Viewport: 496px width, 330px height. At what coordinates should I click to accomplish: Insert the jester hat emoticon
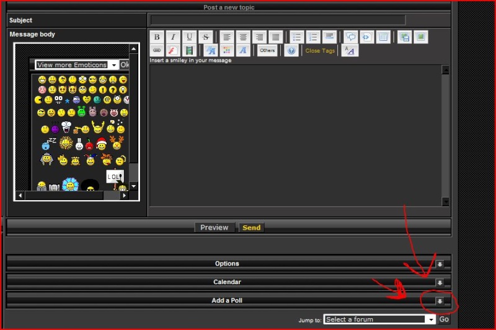point(91,160)
